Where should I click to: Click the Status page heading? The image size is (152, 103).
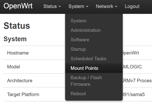tap(17, 26)
